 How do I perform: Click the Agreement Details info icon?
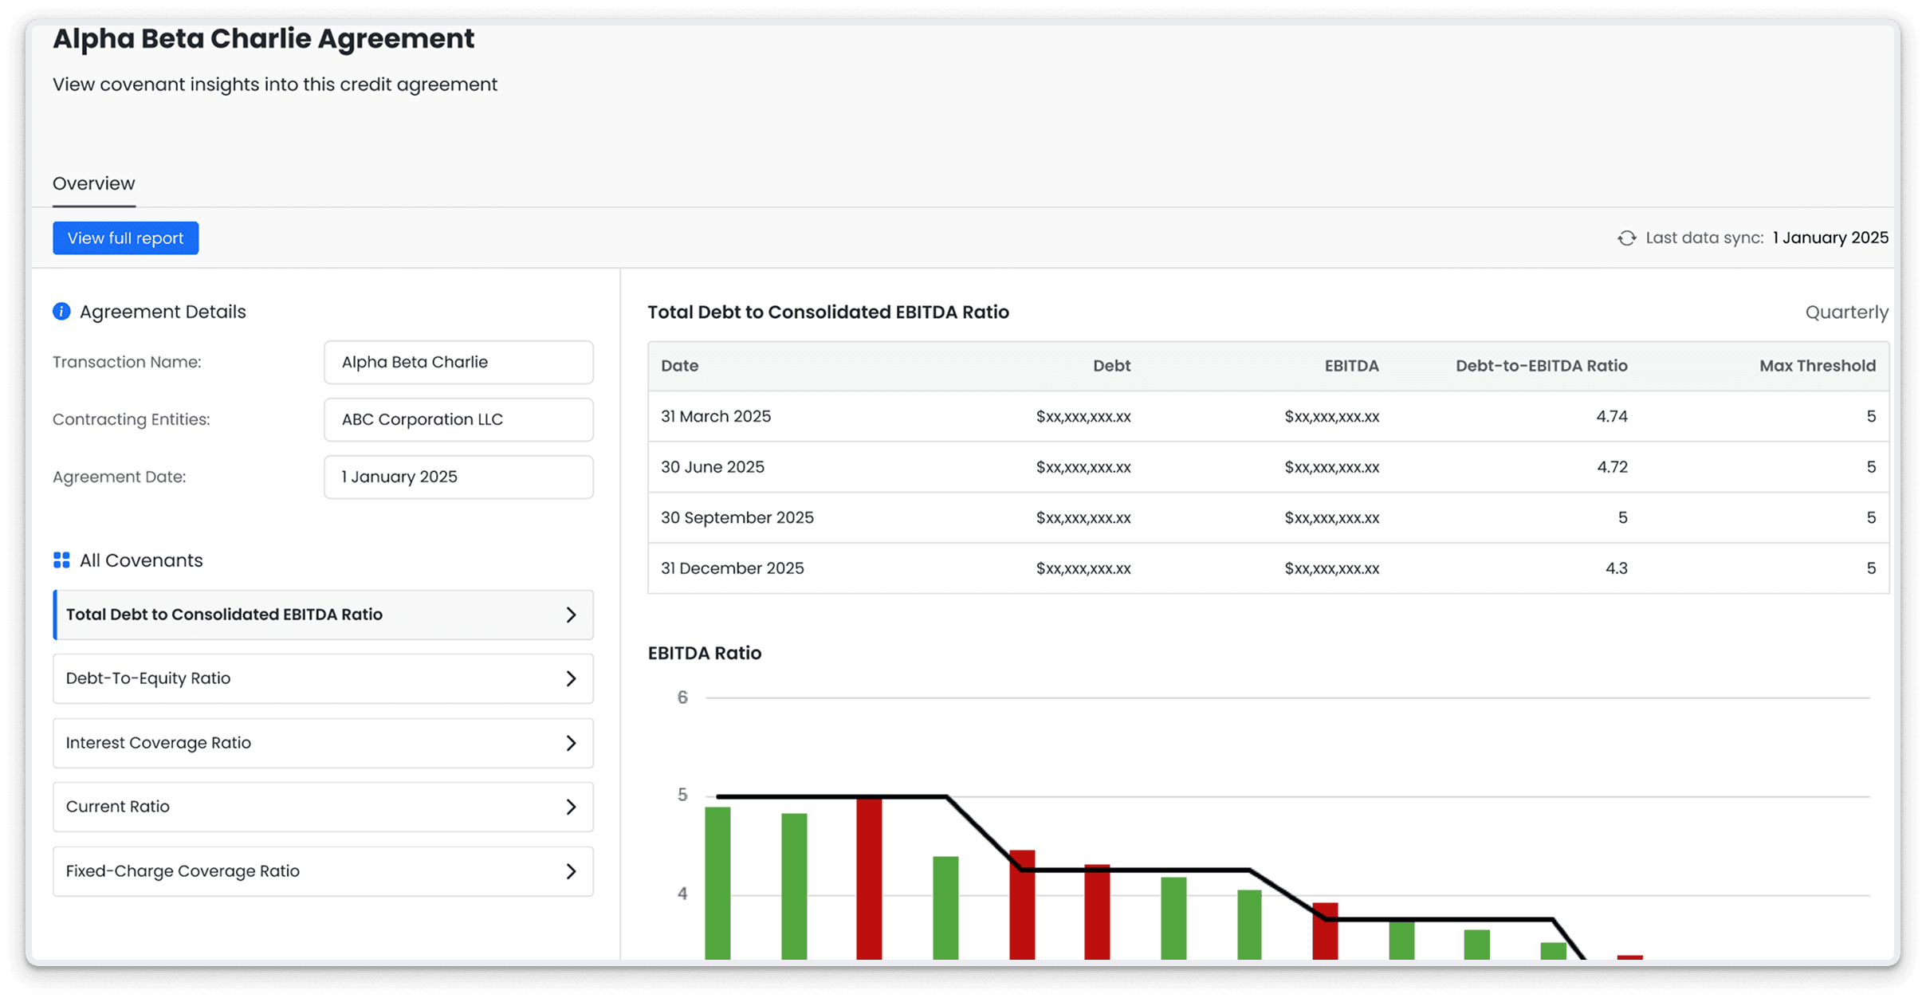click(x=61, y=312)
